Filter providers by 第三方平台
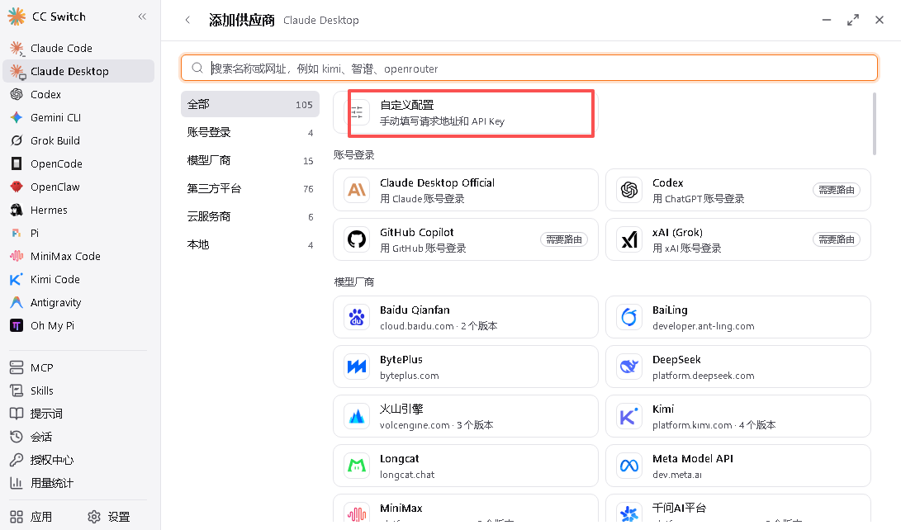 click(x=250, y=188)
